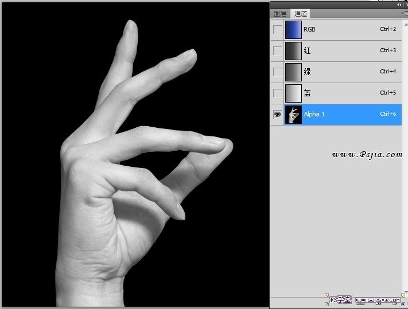Hide the Alpha 1 channel eye icon
This screenshot has height=309, width=408.
(277, 114)
